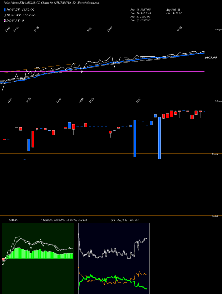
Task: Click the '(14 day)' ADX parameter text
Action: [x=116, y=220]
